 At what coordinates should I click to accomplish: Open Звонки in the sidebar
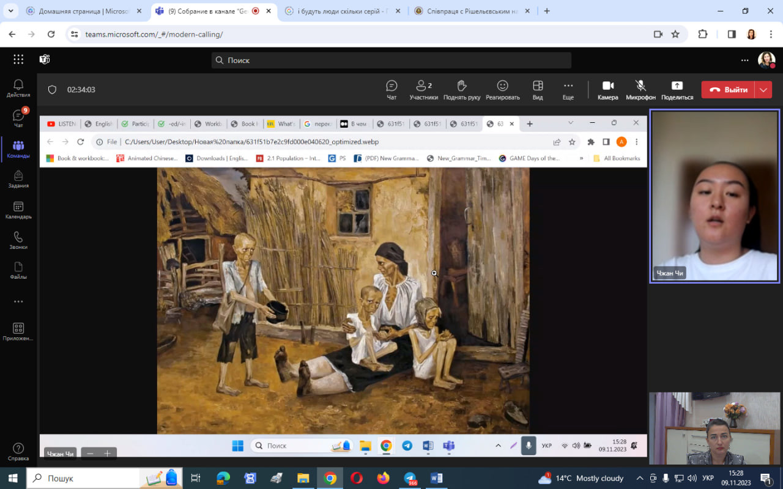coord(18,240)
